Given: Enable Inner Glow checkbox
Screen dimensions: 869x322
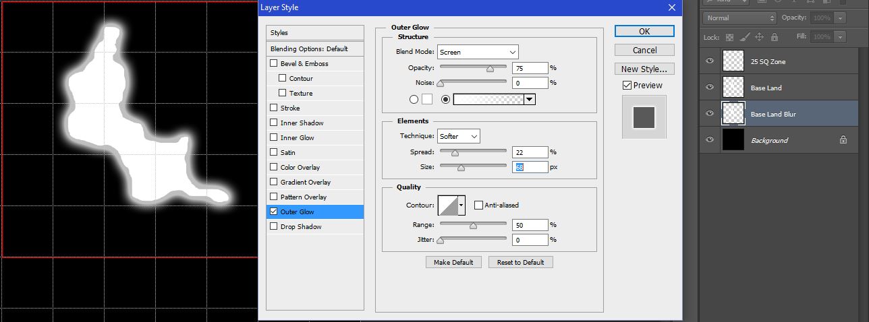Looking at the screenshot, I should point(274,137).
